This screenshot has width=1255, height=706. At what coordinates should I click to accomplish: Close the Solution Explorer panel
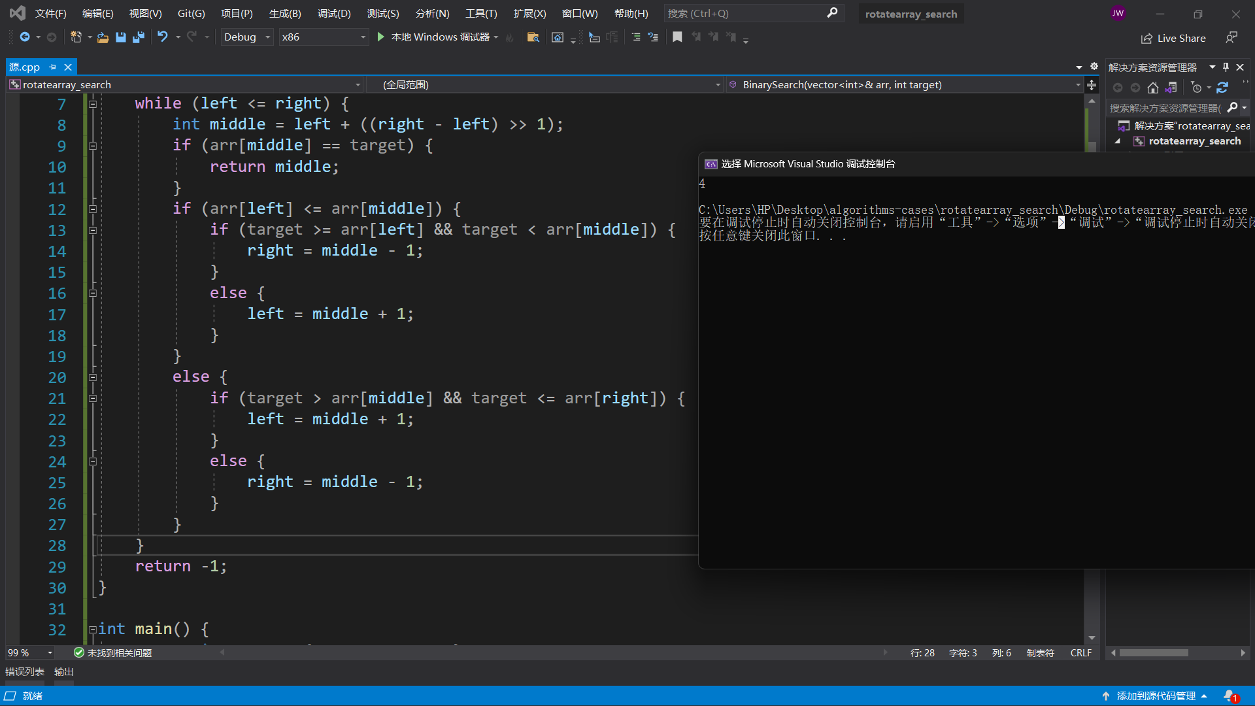[1240, 67]
